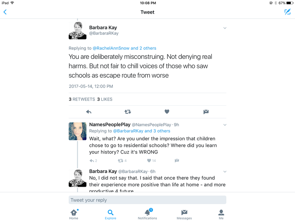Open the Me profile tab
Screen dimensions: 295x221
[221, 214]
